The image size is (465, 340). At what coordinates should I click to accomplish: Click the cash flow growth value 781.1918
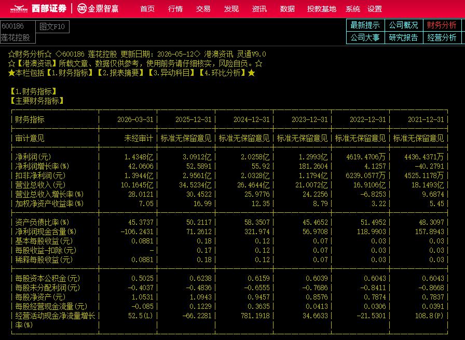(x=255, y=316)
